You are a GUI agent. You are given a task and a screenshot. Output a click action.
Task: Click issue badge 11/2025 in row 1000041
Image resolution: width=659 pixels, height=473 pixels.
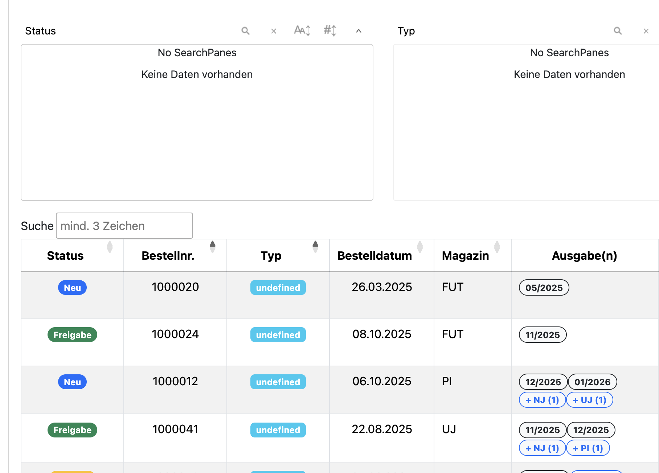click(543, 430)
